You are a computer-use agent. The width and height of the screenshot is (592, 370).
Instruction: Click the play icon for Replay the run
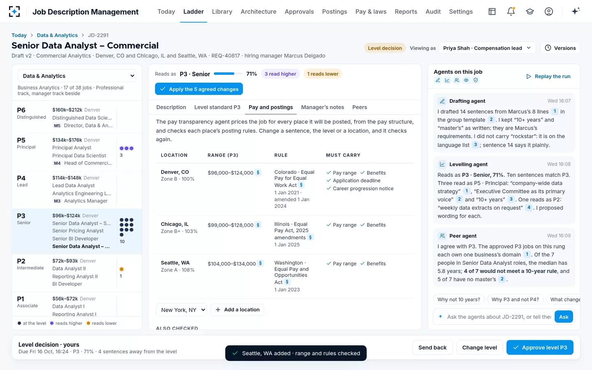pyautogui.click(x=529, y=76)
